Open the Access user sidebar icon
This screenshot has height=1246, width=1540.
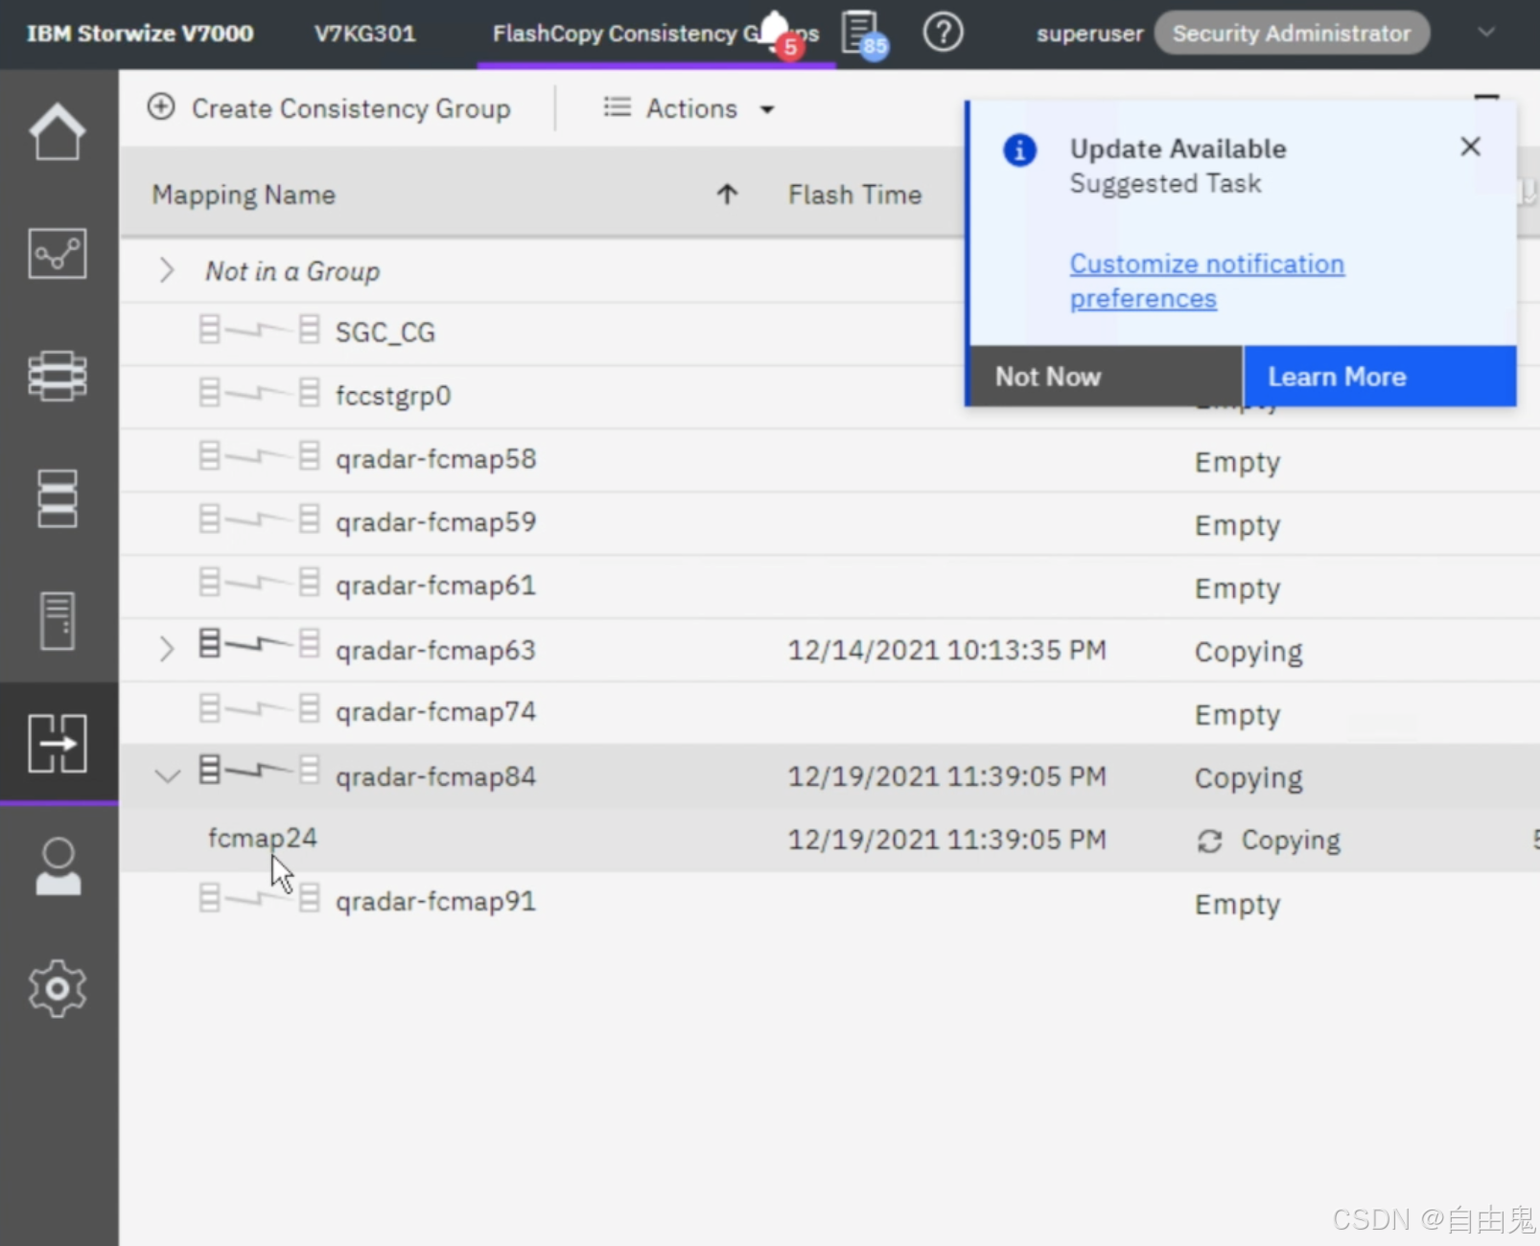click(58, 866)
